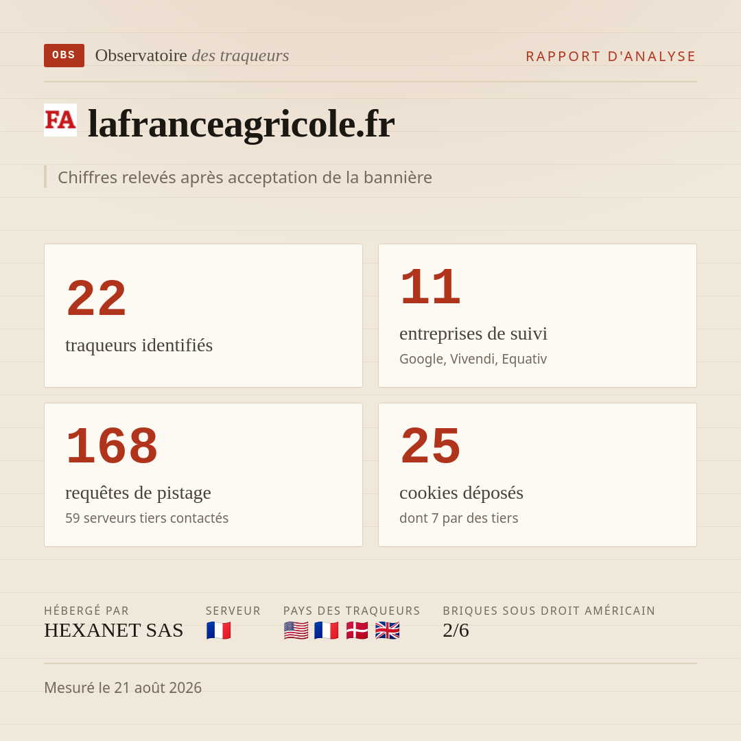The image size is (741, 741).
Task: Click the server's French flag
Action: [218, 631]
